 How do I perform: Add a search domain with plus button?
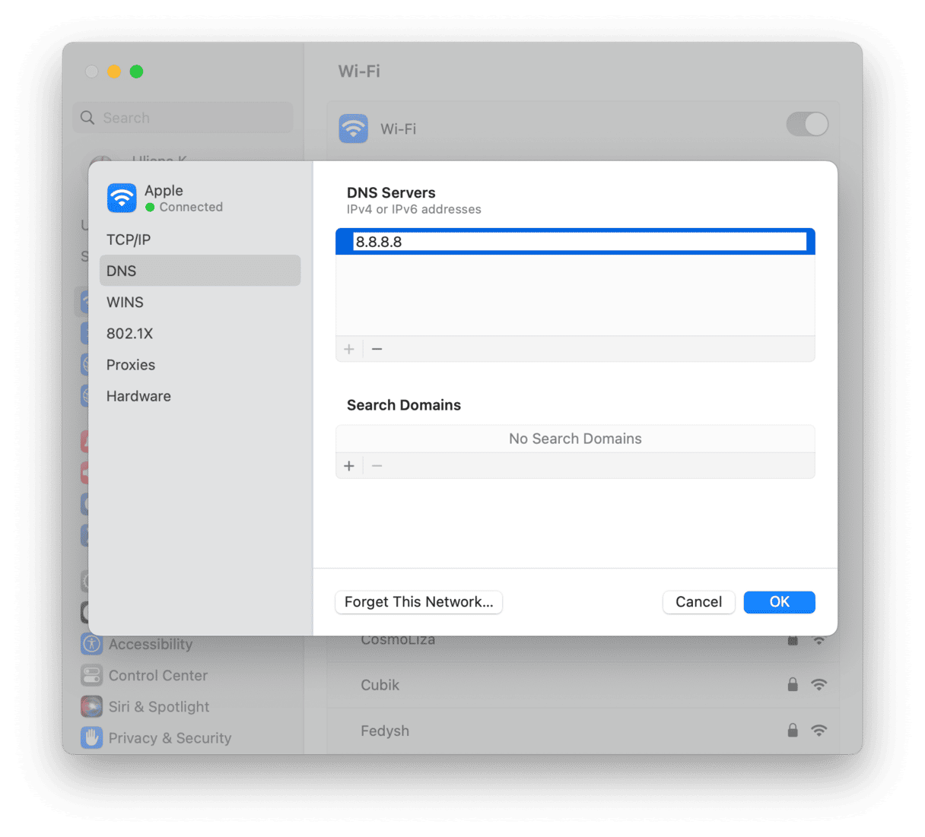coord(349,466)
